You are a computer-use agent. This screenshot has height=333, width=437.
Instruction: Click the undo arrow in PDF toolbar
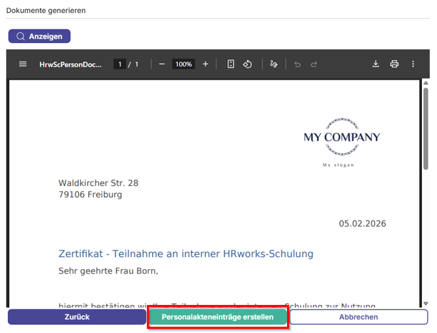click(x=297, y=64)
